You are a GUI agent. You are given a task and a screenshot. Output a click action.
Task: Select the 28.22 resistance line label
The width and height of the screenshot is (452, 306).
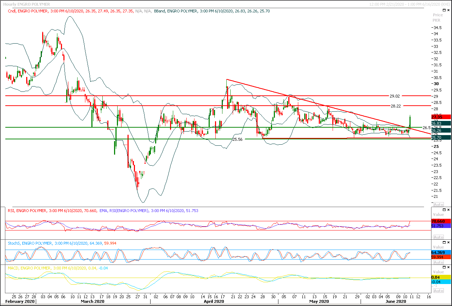click(x=396, y=106)
